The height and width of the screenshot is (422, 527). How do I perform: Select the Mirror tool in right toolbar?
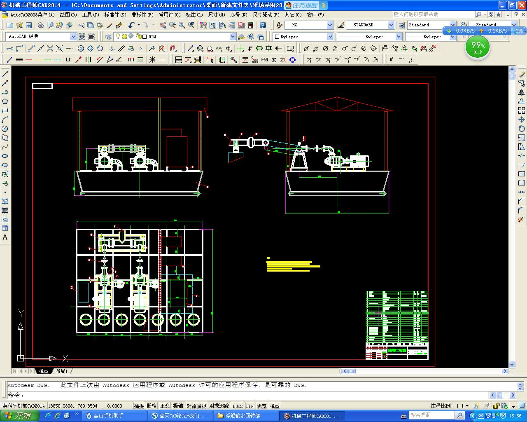pyautogui.click(x=522, y=93)
